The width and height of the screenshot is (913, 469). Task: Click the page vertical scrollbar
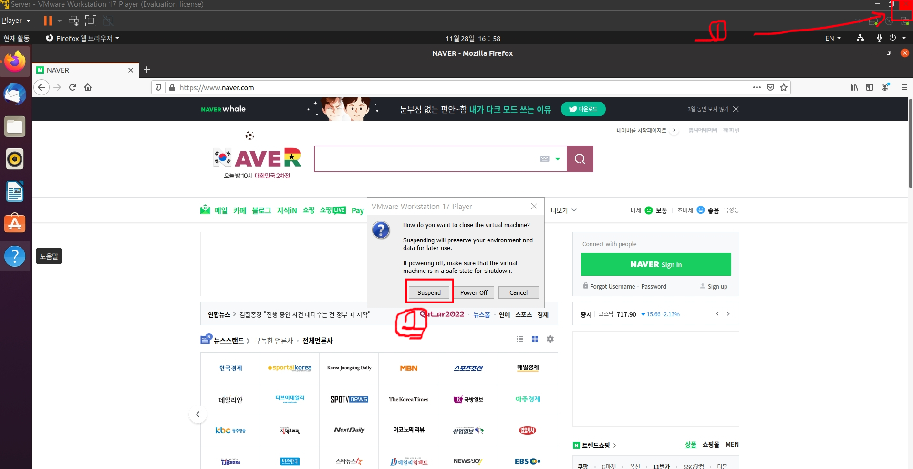[910, 143]
